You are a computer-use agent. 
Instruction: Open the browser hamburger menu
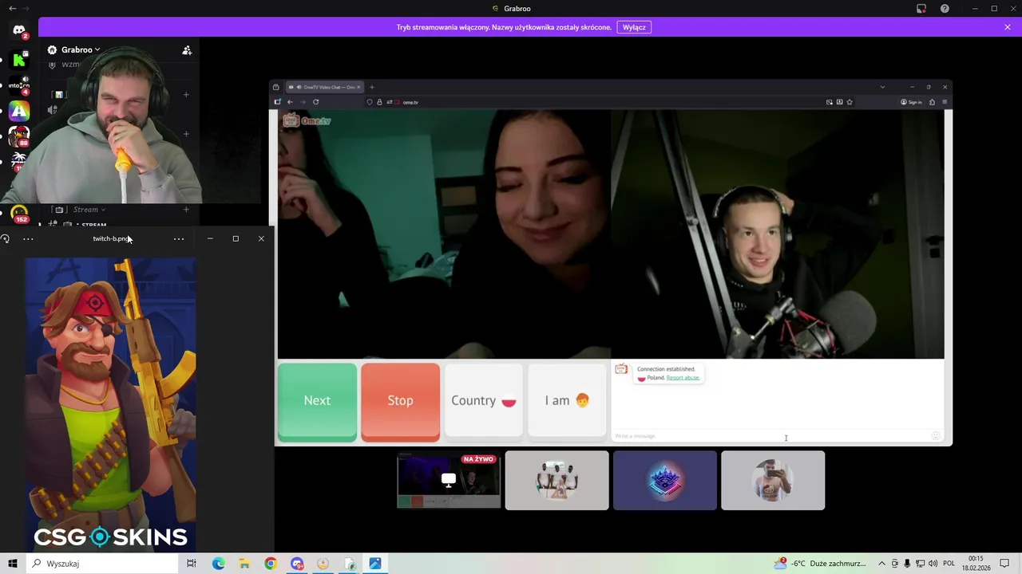[945, 102]
